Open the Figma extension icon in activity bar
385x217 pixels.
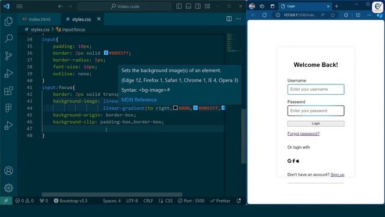tap(8, 108)
